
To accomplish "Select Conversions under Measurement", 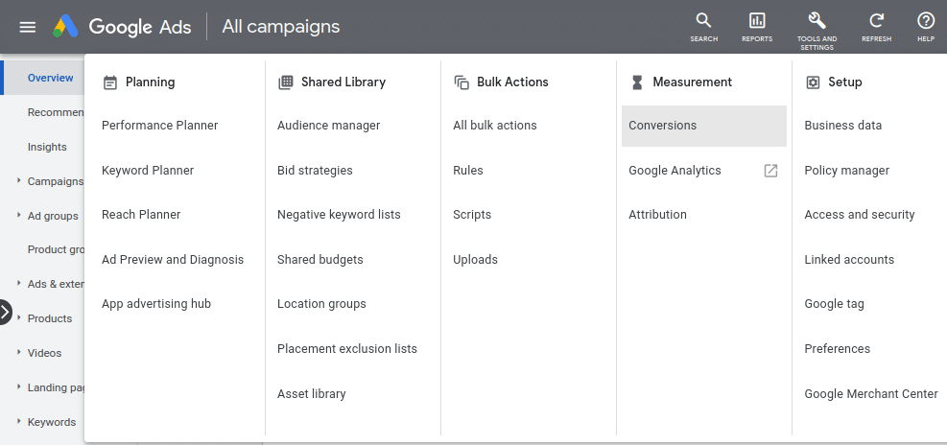I will [x=704, y=126].
